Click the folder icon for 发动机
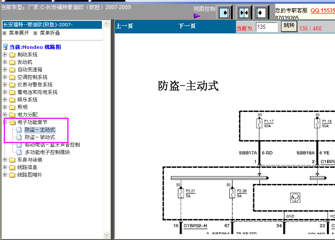The width and height of the screenshot is (335, 240). tap(12, 62)
